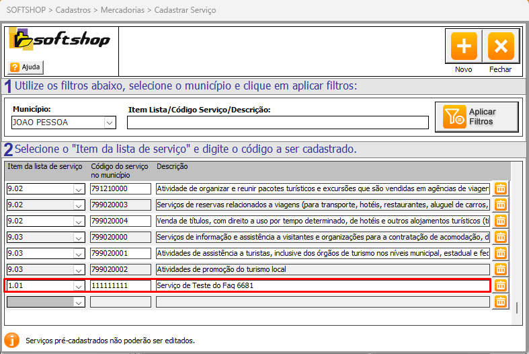Delete the row with code 799020001

pos(501,253)
